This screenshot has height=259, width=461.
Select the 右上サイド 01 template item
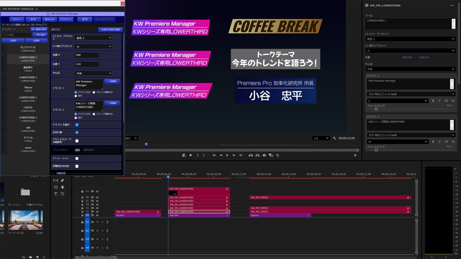coord(28,49)
